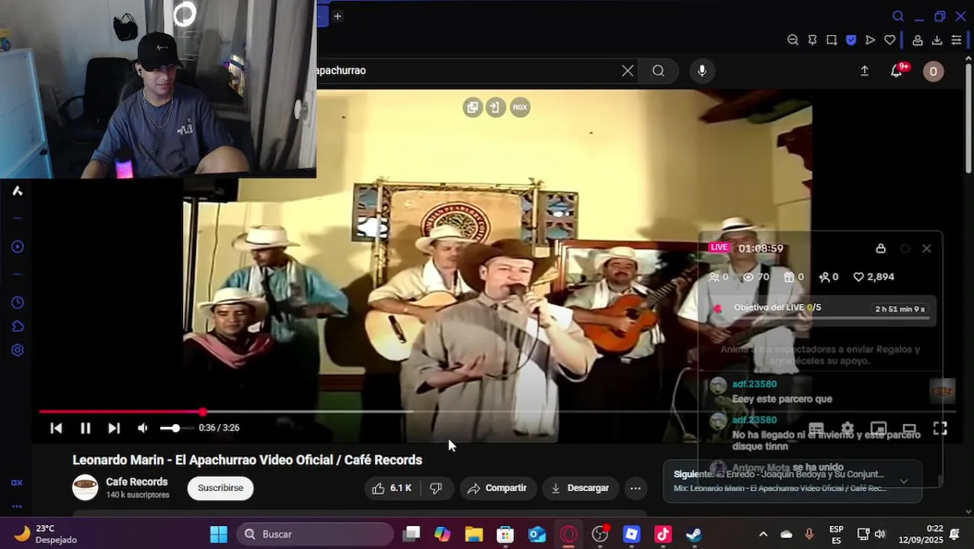974x549 pixels.
Task: Click the sidebar A logo icon
Action: 18,191
